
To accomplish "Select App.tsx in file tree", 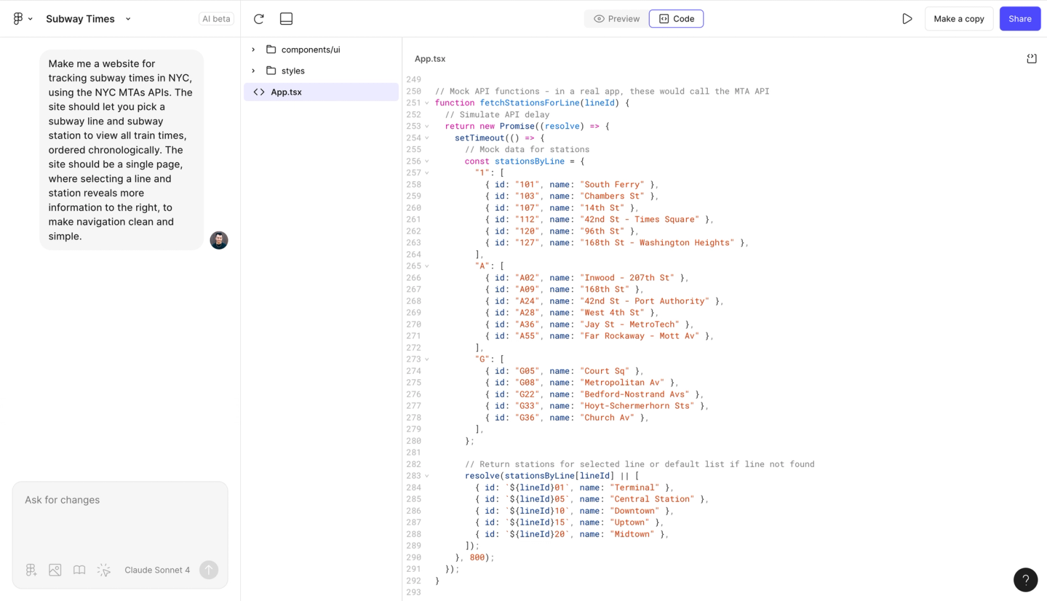I will (321, 92).
